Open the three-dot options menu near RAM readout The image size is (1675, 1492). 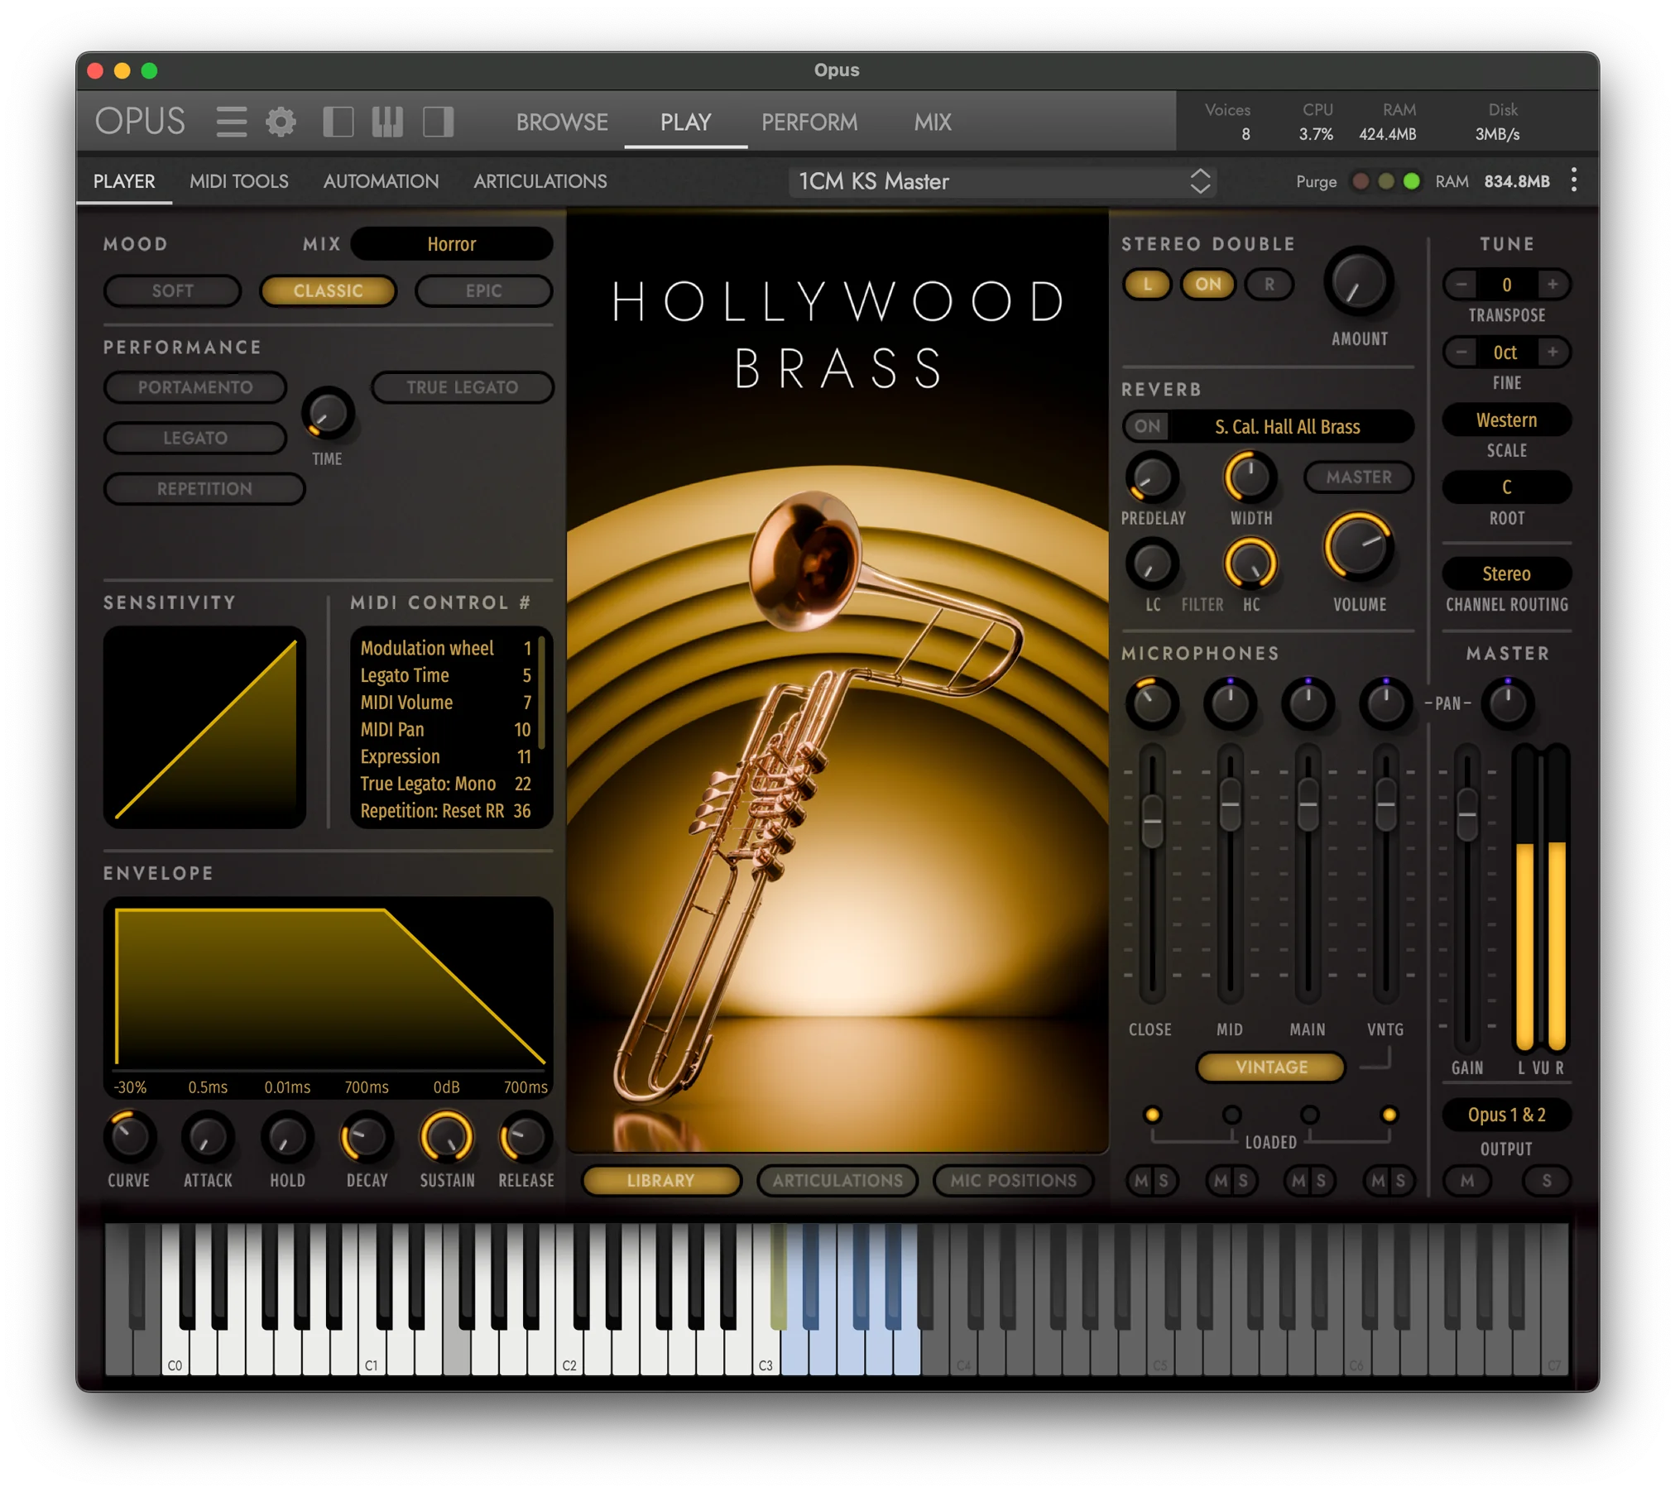(x=1574, y=180)
